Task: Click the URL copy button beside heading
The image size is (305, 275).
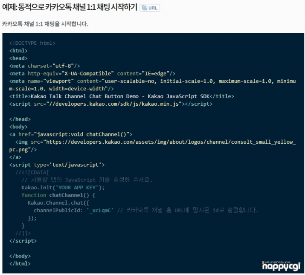Action: pos(150,8)
